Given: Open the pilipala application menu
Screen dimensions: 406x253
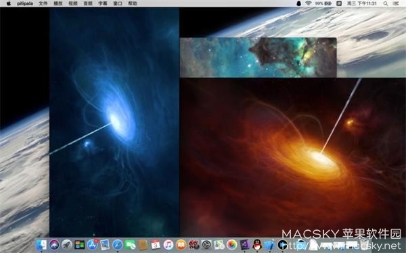Looking at the screenshot, I should click(25, 3).
